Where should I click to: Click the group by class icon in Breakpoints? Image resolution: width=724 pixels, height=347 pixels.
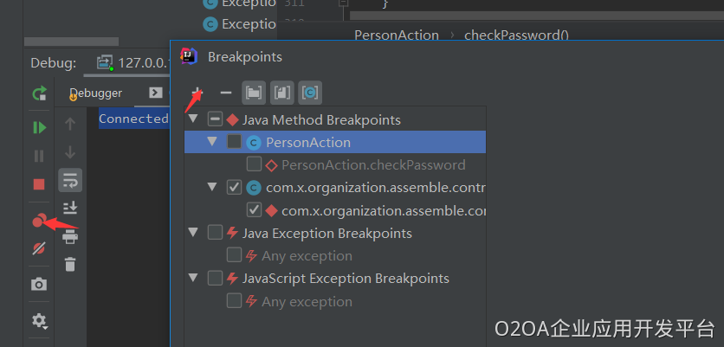309,93
